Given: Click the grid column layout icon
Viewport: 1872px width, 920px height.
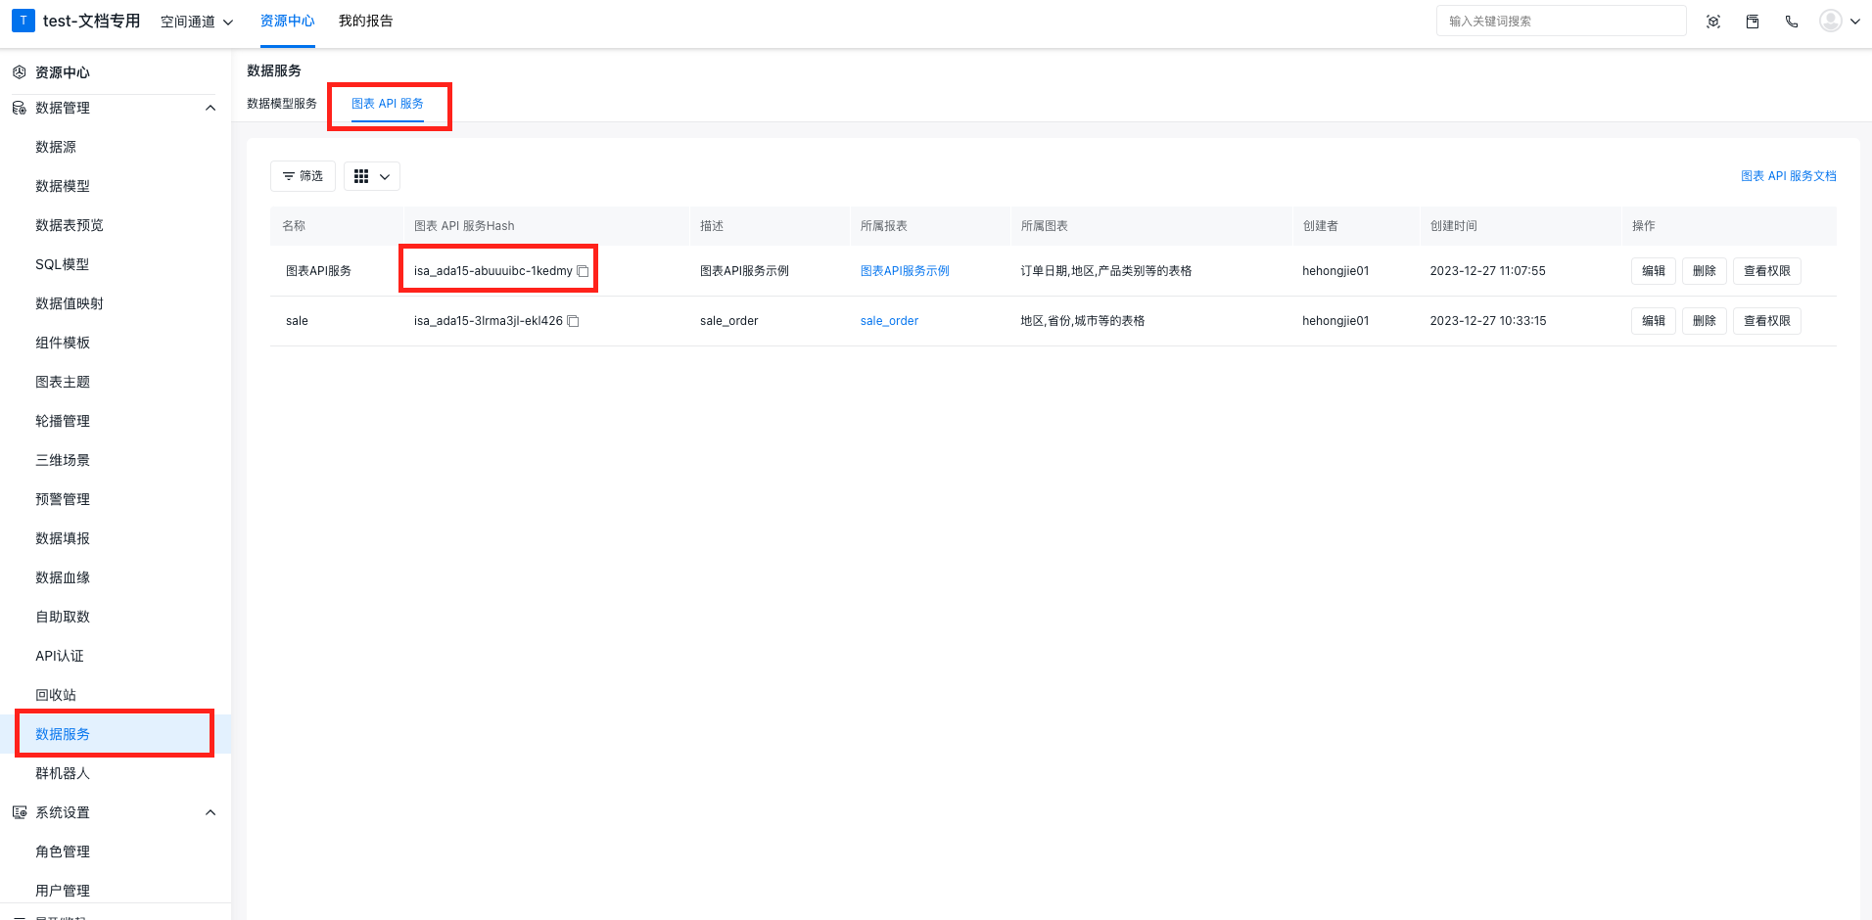Looking at the screenshot, I should click(x=361, y=176).
